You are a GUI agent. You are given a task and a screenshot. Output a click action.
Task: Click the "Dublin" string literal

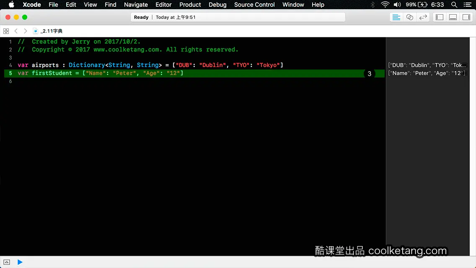[212, 65]
